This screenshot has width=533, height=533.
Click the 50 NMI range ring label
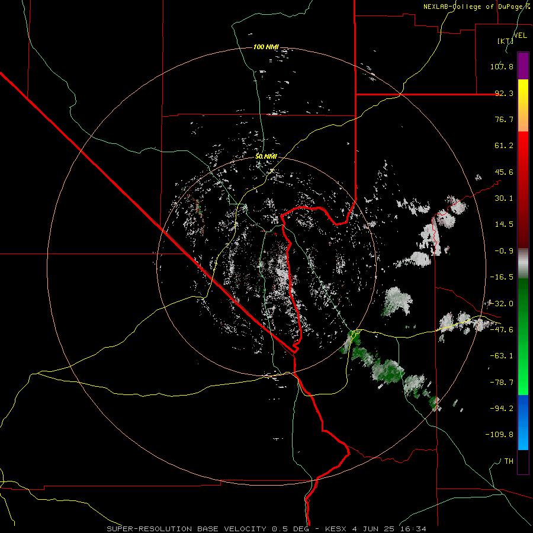(266, 156)
